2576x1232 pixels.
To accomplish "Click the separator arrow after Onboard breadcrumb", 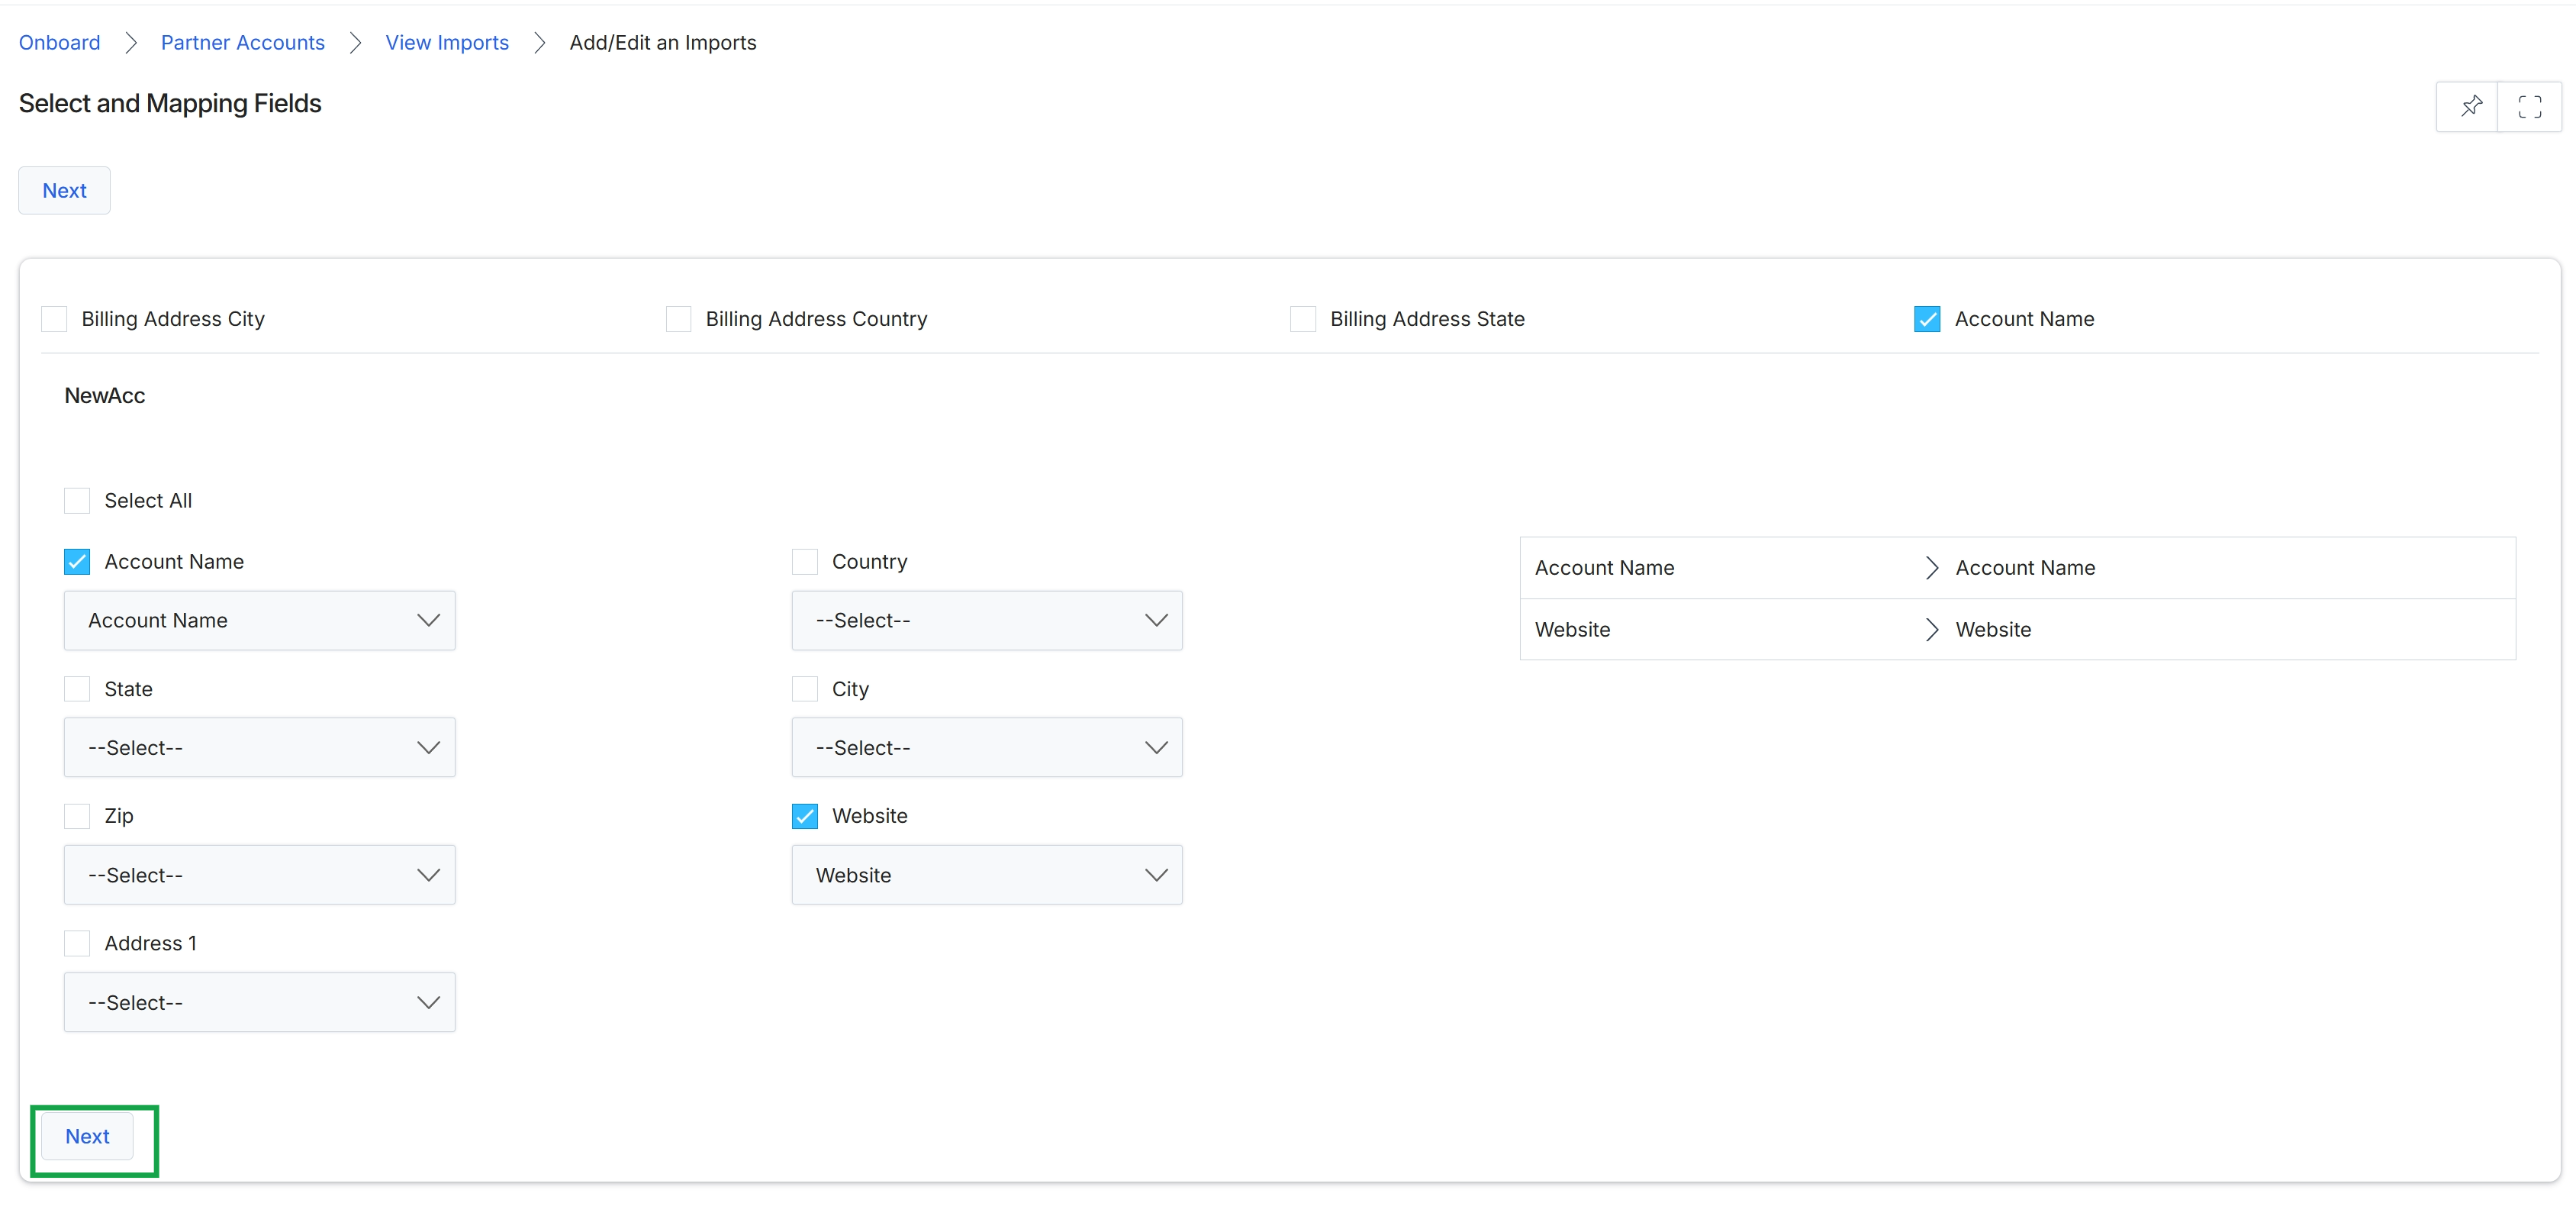I will (131, 43).
